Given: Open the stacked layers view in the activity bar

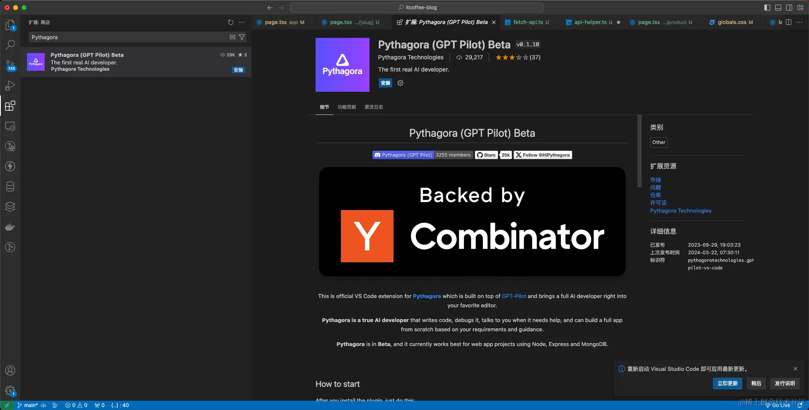Looking at the screenshot, I should click(10, 207).
